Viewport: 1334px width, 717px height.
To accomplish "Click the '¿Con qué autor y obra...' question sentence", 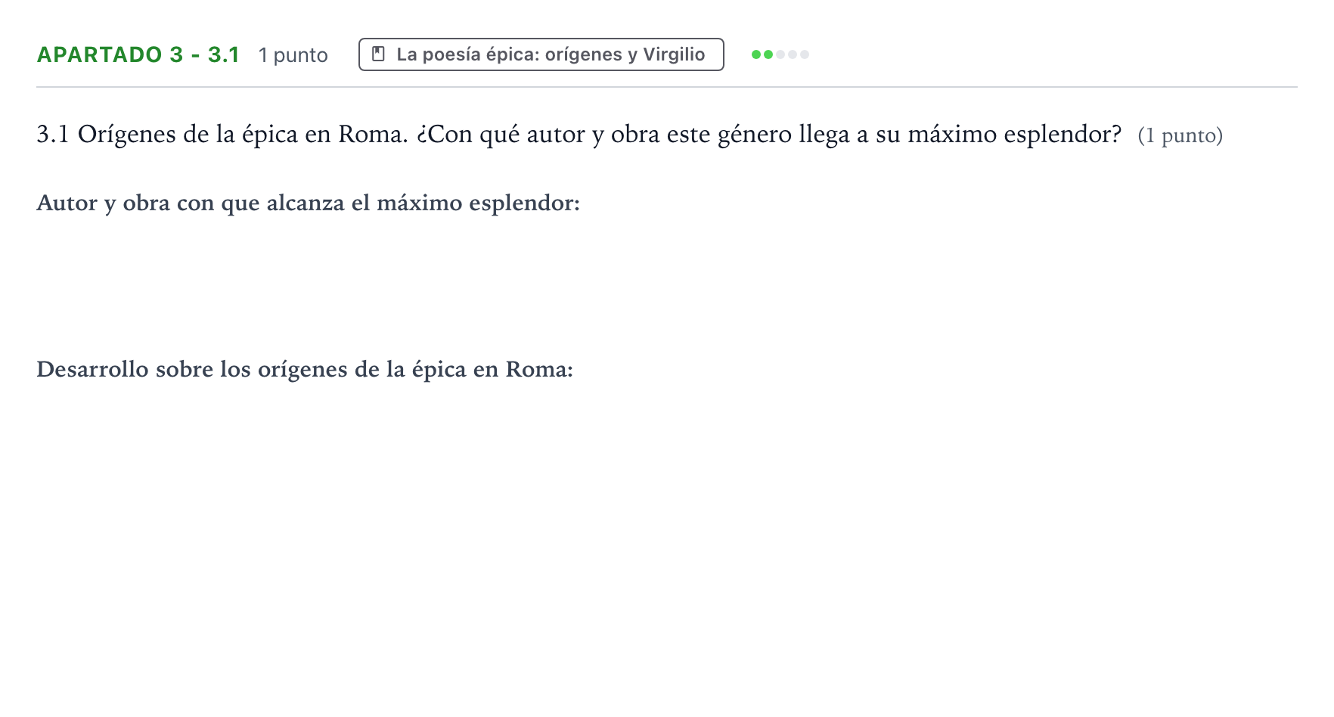I will click(x=769, y=135).
